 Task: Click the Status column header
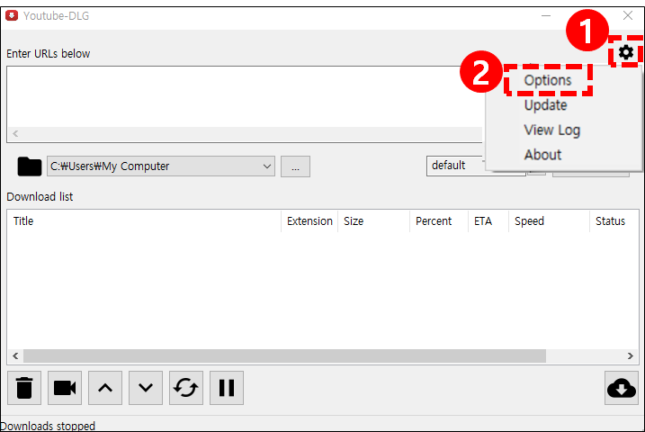point(614,221)
